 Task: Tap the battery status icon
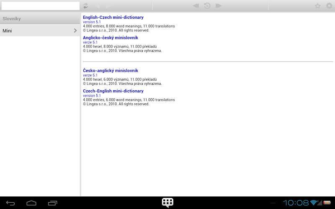pyautogui.click(x=327, y=203)
